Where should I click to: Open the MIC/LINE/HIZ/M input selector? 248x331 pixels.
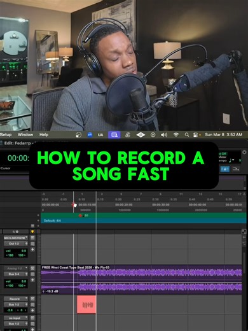(x=16, y=238)
